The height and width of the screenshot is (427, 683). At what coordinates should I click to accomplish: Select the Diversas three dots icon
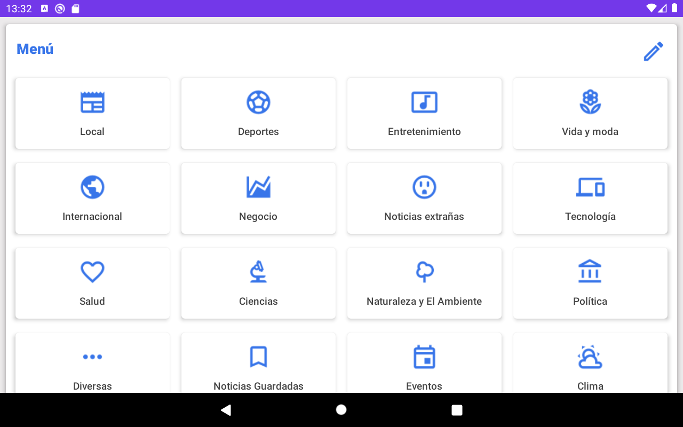click(x=92, y=357)
